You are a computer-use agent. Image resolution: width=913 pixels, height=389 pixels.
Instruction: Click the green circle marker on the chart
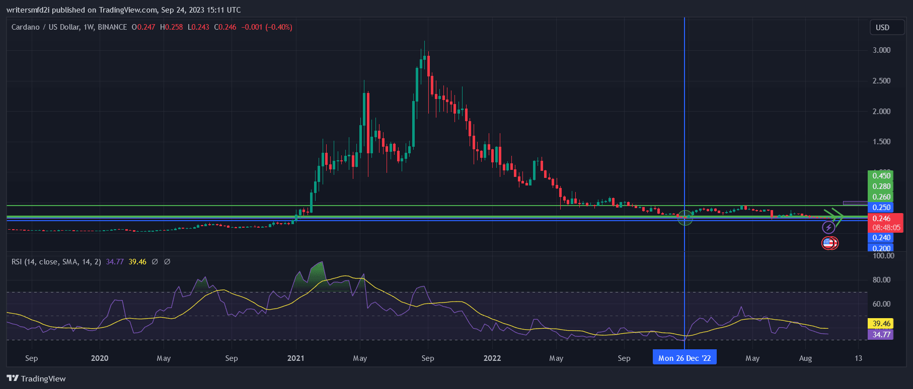[684, 218]
